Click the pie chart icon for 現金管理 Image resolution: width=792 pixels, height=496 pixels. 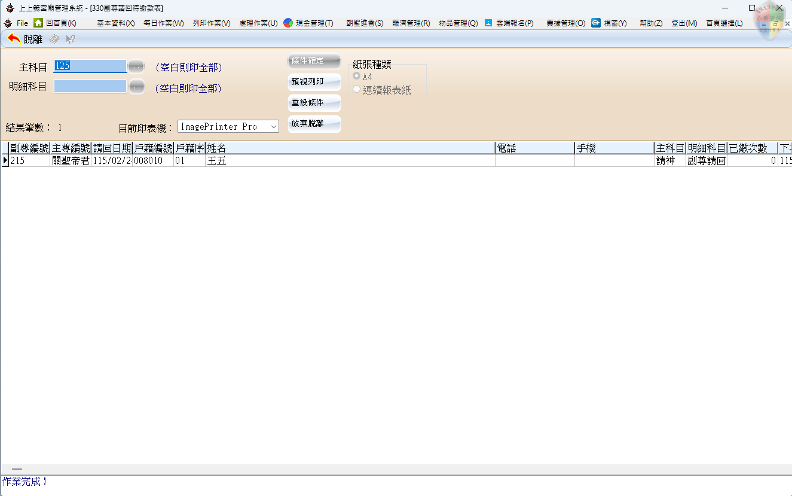pyautogui.click(x=288, y=23)
